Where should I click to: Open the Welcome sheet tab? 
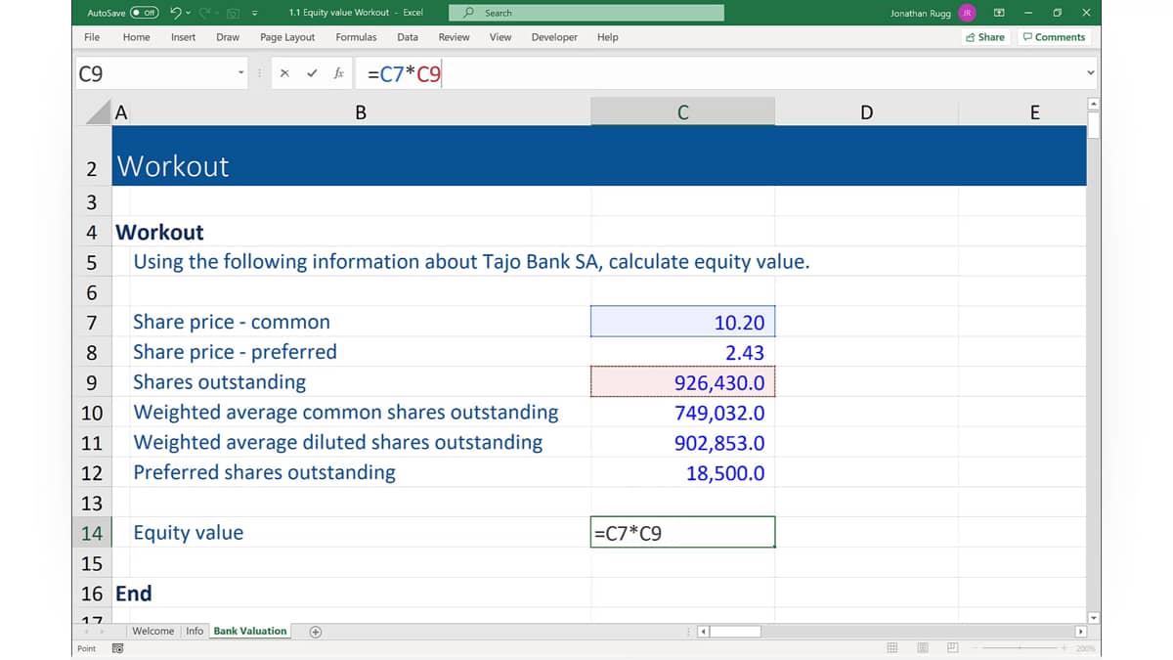click(x=152, y=631)
